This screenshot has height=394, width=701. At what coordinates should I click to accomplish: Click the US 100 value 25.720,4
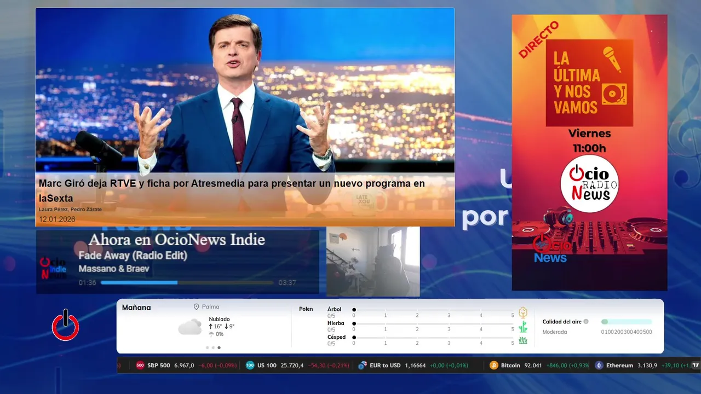click(x=292, y=366)
